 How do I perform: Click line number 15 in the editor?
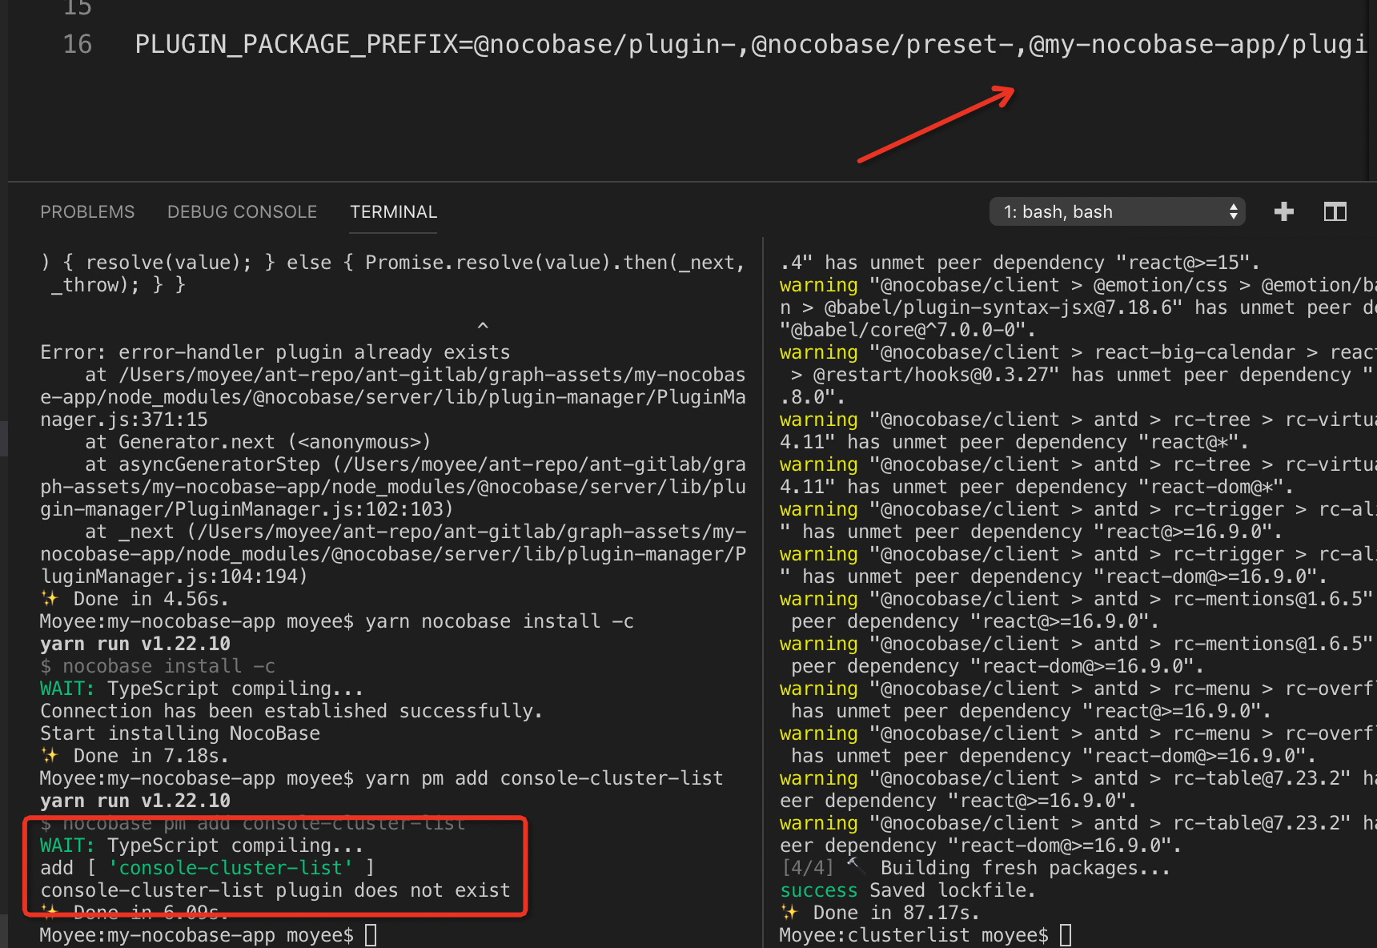[77, 9]
